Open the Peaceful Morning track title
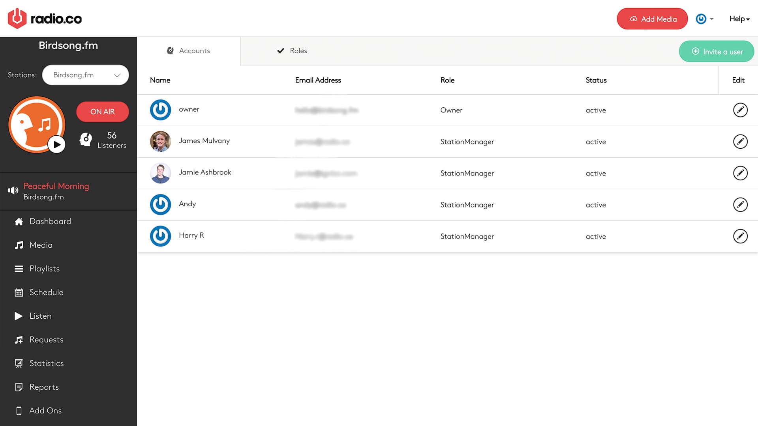This screenshot has width=758, height=426. [56, 186]
